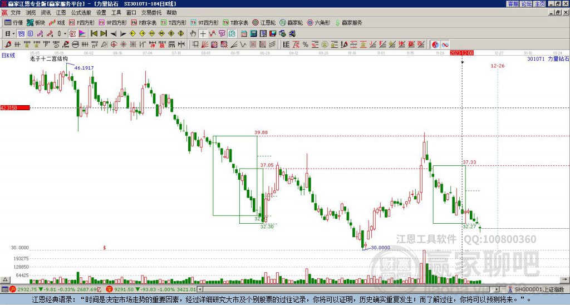570x305 pixels.
Task: Open the T数字表 tool
Action: (235, 22)
